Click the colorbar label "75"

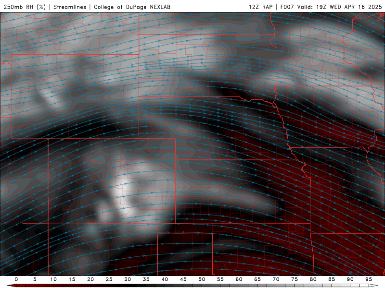click(x=295, y=279)
